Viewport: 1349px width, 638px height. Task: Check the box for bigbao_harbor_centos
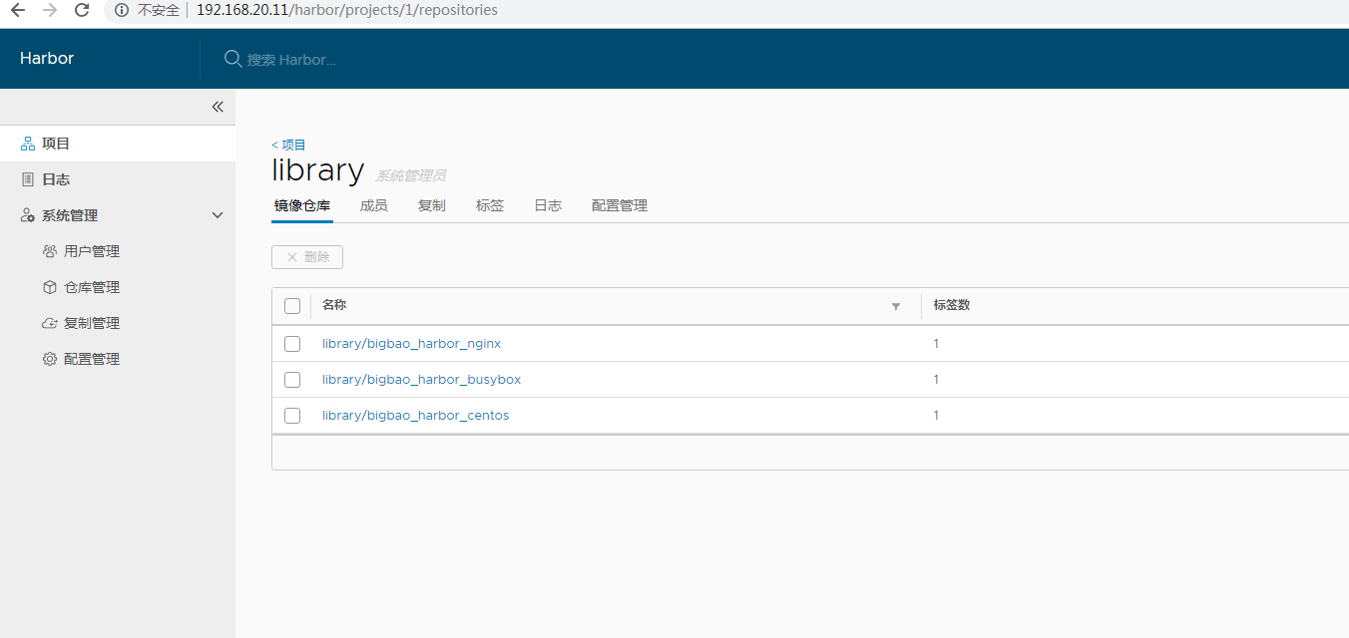[292, 416]
